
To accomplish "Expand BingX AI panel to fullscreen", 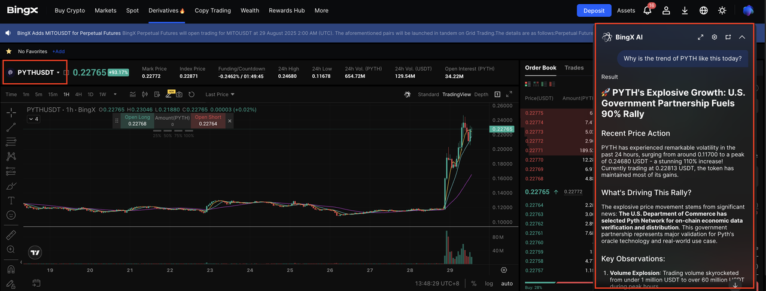I will (701, 37).
